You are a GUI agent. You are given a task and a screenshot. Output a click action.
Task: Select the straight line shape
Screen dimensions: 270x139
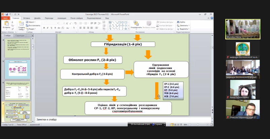click(113, 22)
